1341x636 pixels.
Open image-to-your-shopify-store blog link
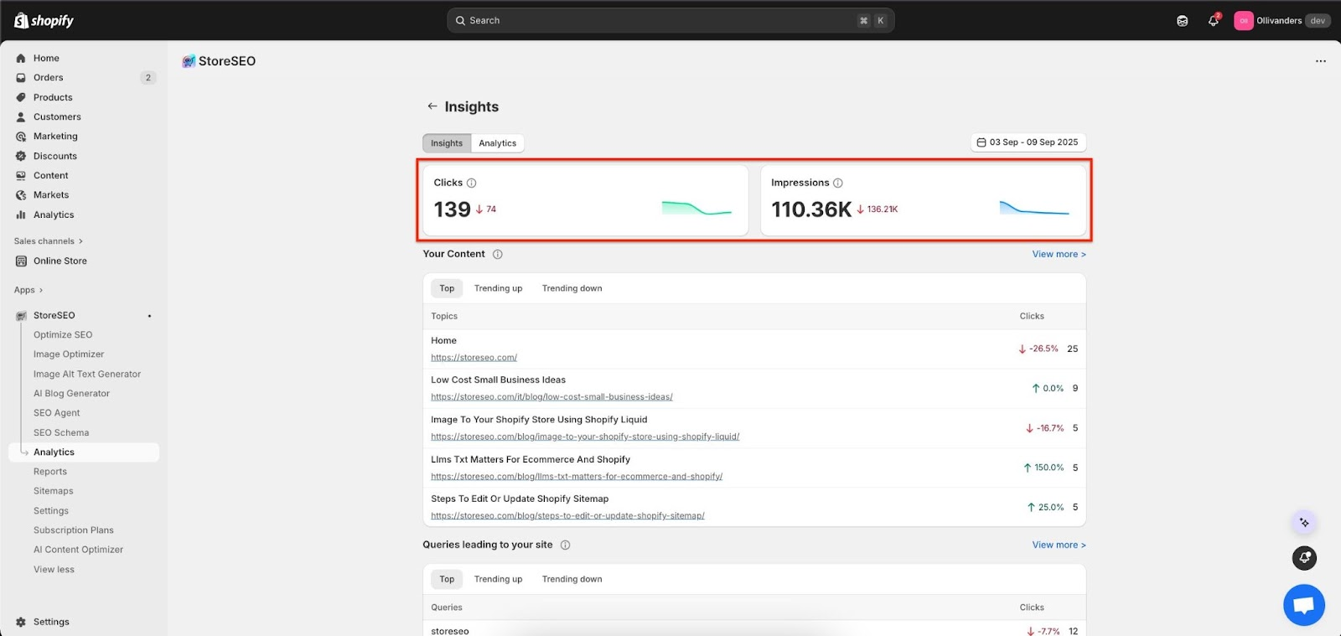pyautogui.click(x=585, y=437)
